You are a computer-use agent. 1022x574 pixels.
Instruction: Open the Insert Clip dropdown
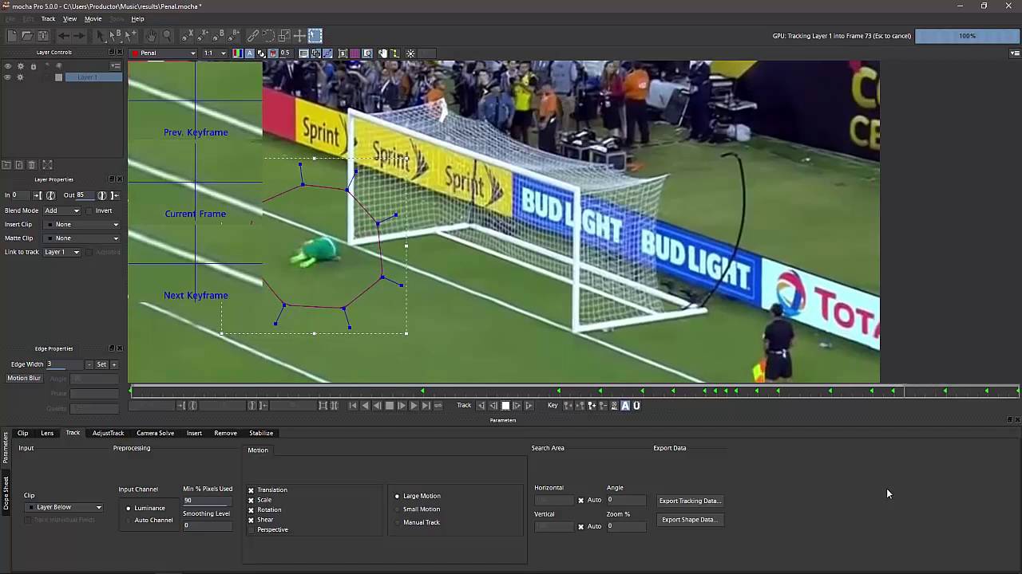pyautogui.click(x=81, y=225)
